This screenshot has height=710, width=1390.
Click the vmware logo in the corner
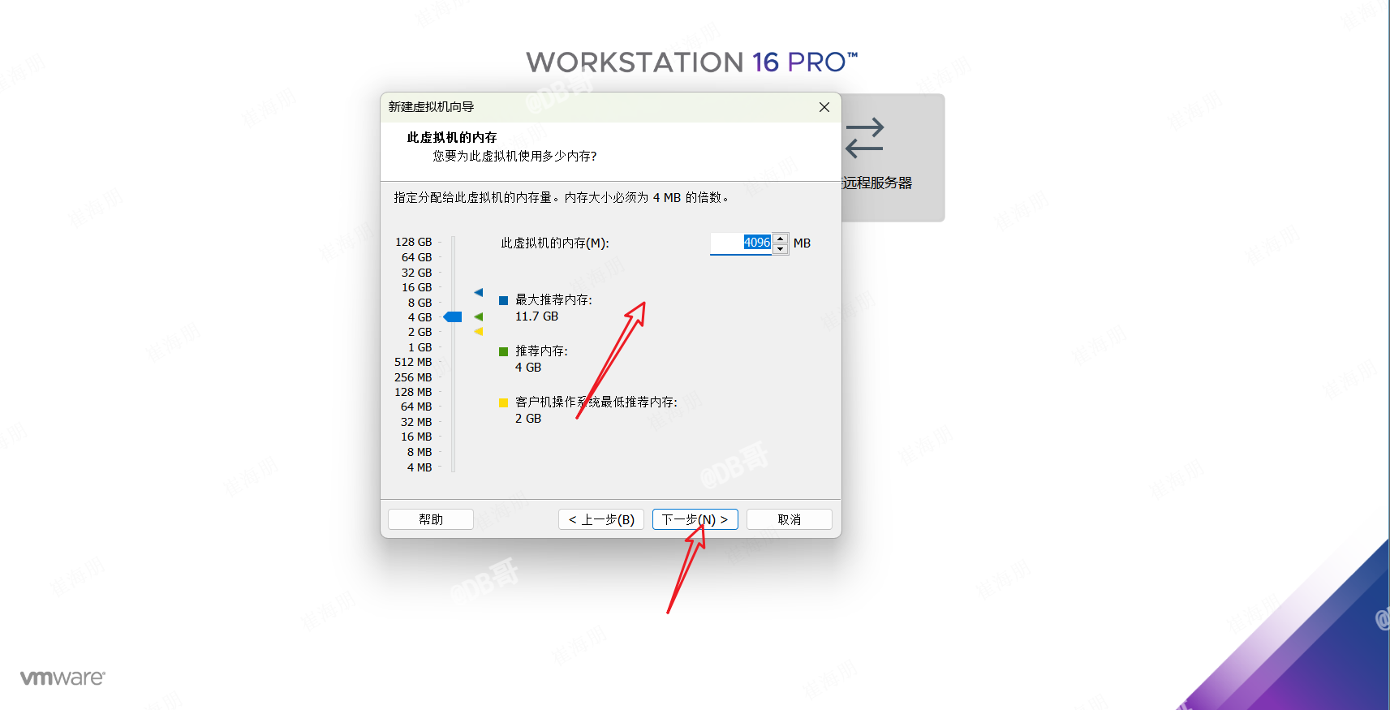pos(62,678)
